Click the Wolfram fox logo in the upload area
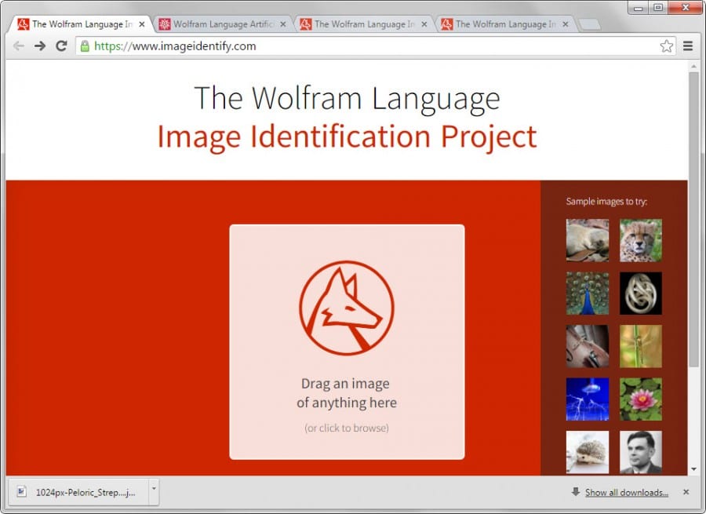706x514 pixels. [346, 306]
